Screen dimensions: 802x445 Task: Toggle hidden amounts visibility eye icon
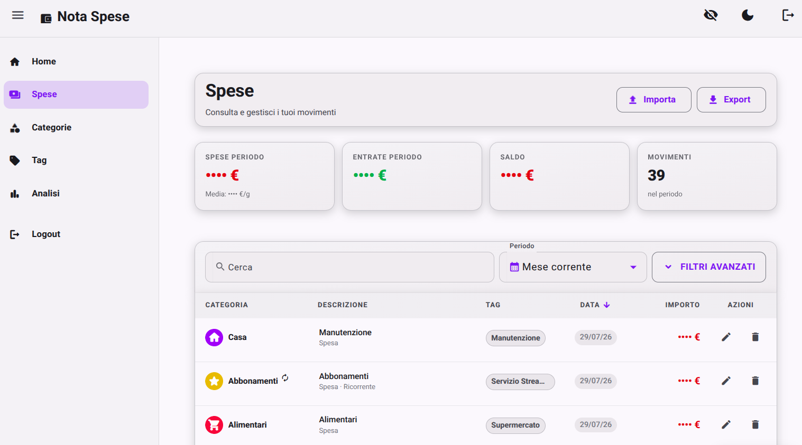point(711,15)
